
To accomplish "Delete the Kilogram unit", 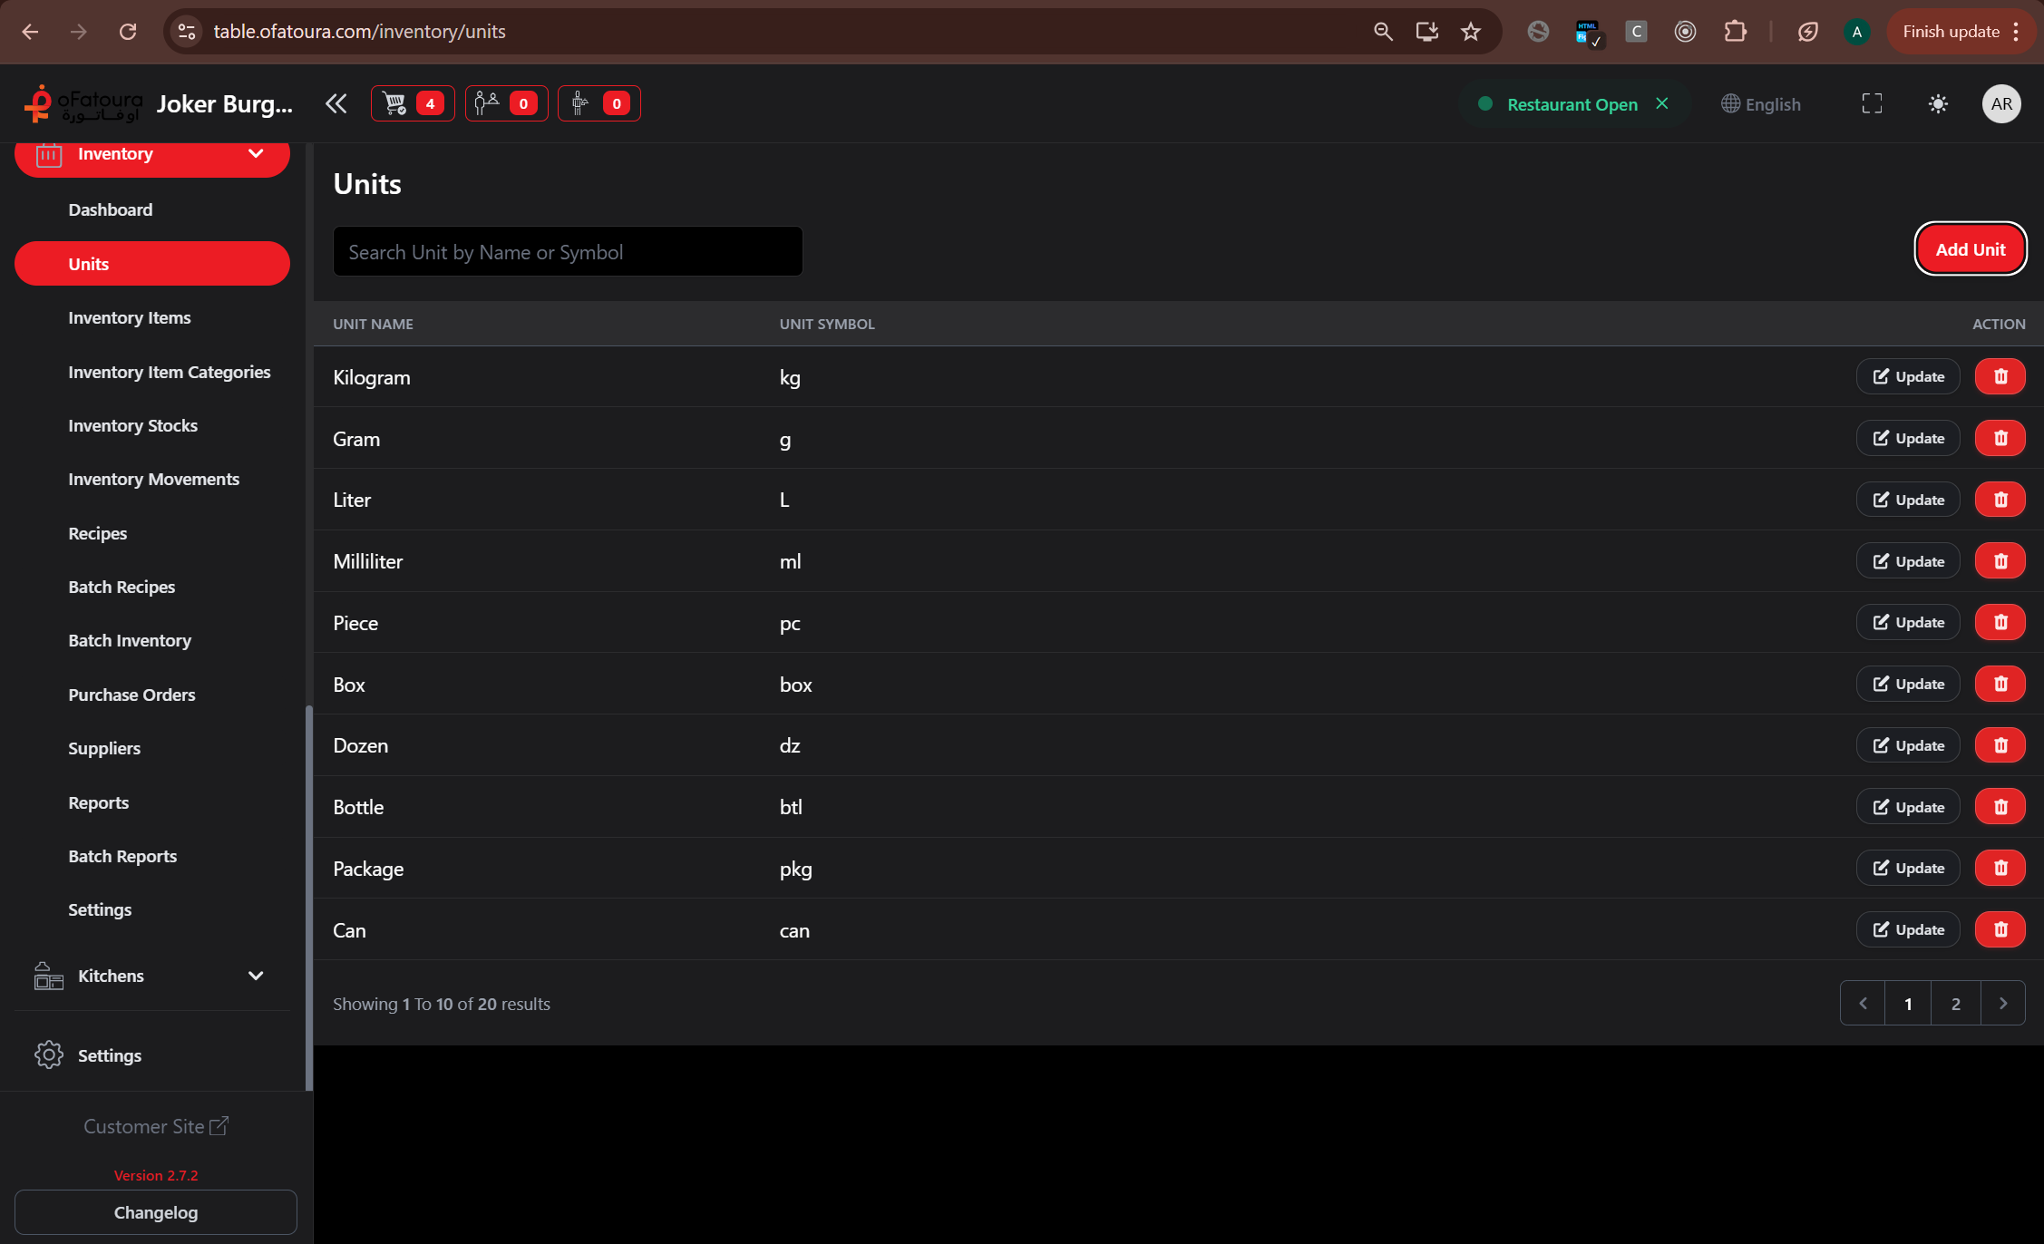I will 2000,376.
